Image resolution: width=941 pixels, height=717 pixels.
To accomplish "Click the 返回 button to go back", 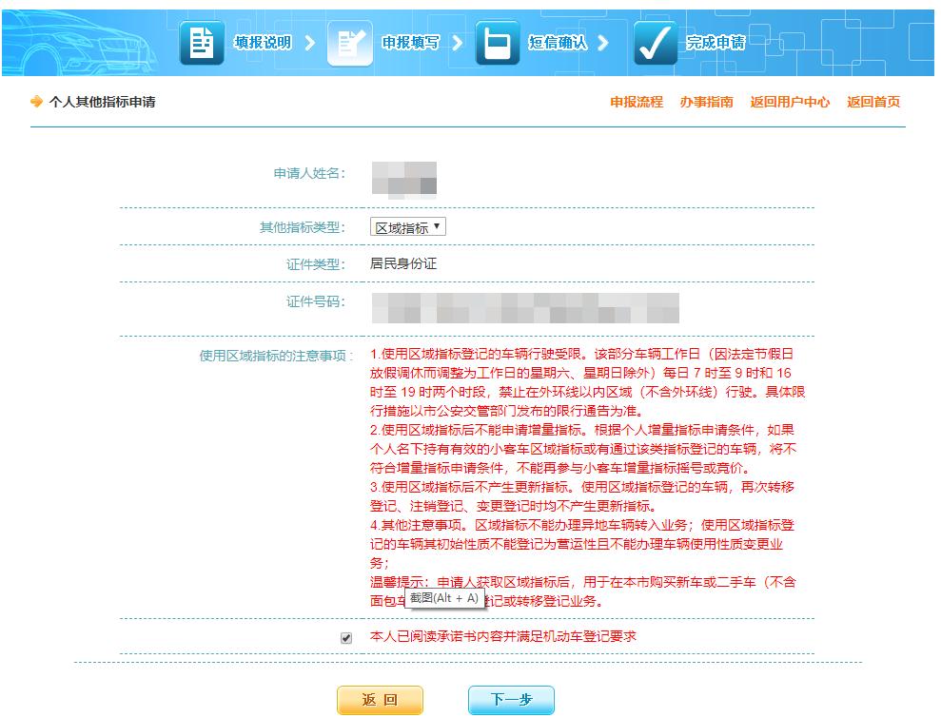I will 380,699.
